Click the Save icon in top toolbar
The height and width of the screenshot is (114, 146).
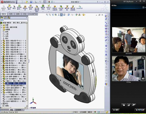pos(31,2)
